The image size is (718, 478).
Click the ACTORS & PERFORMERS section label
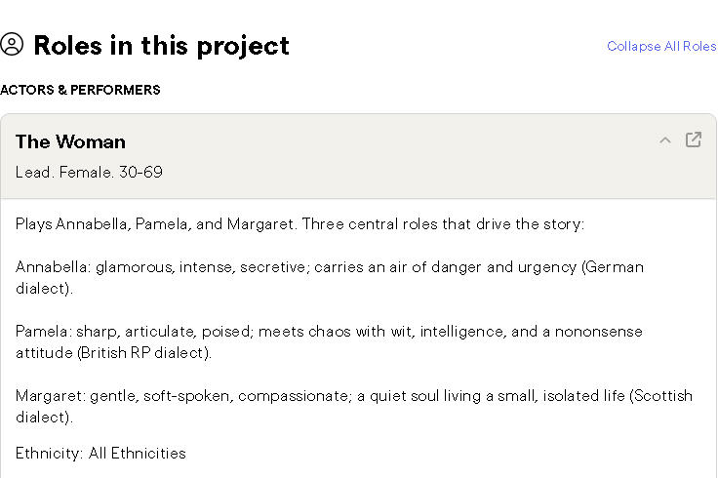pos(80,90)
